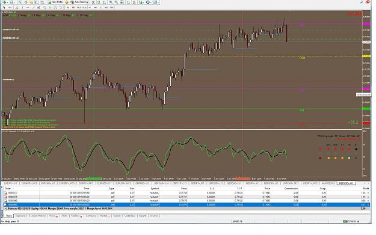376x235 pixels.
Task: Toggle the AutoTrading button
Action: (x=79, y=2)
